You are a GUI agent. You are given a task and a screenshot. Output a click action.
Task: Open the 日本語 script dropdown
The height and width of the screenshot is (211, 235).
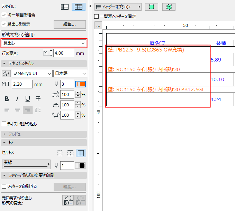[70, 74]
